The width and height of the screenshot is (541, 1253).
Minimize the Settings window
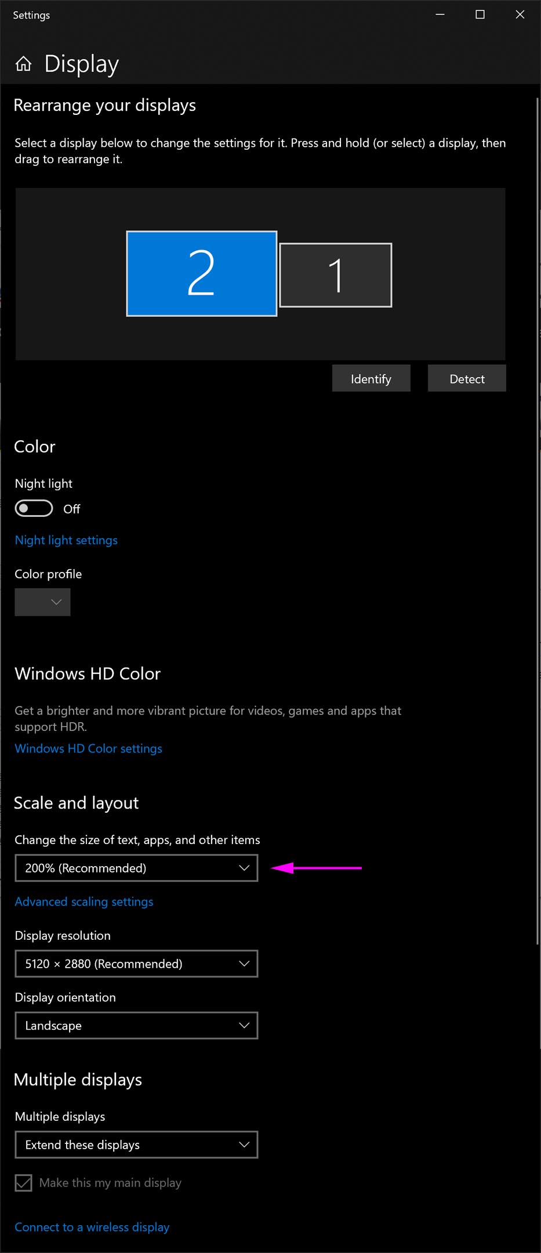point(440,15)
